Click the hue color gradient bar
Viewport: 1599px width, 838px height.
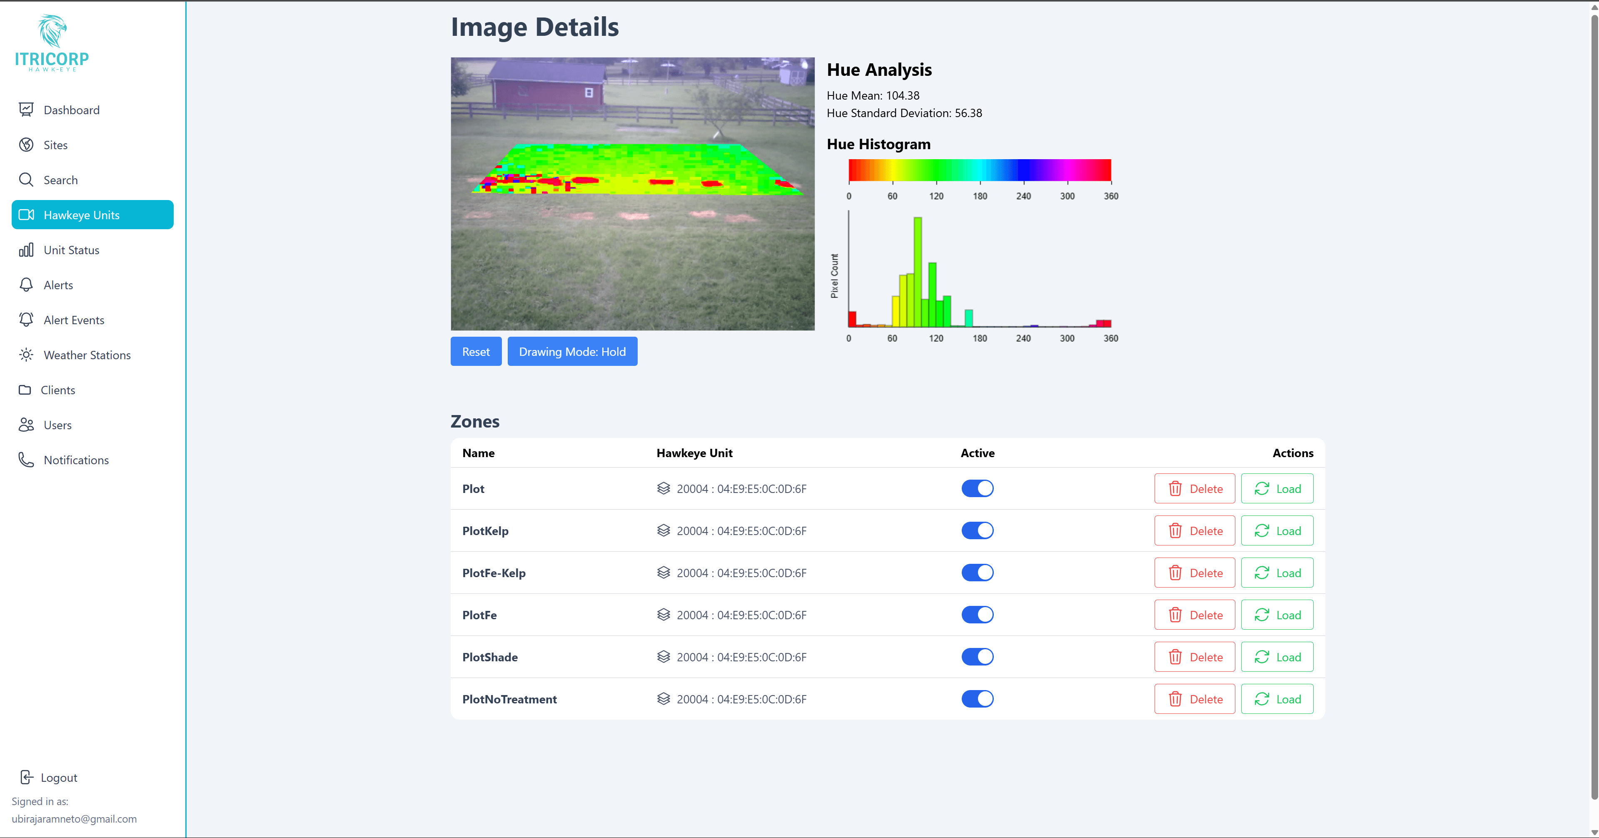980,170
